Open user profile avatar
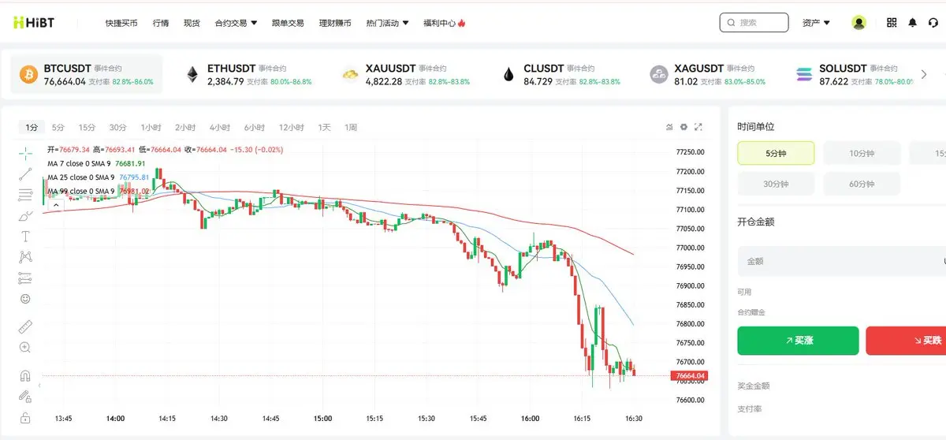The height and width of the screenshot is (440, 946). [x=859, y=23]
